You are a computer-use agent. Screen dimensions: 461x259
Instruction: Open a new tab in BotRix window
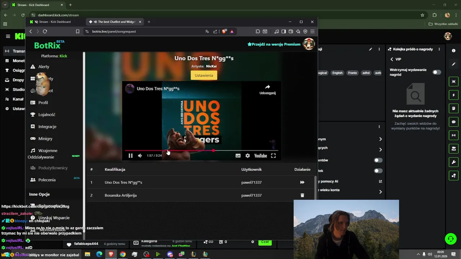pos(149,22)
